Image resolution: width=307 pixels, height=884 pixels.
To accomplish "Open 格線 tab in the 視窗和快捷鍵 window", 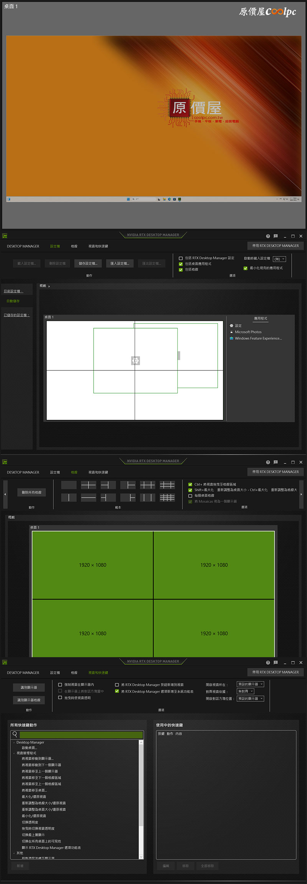I will pyautogui.click(x=74, y=673).
